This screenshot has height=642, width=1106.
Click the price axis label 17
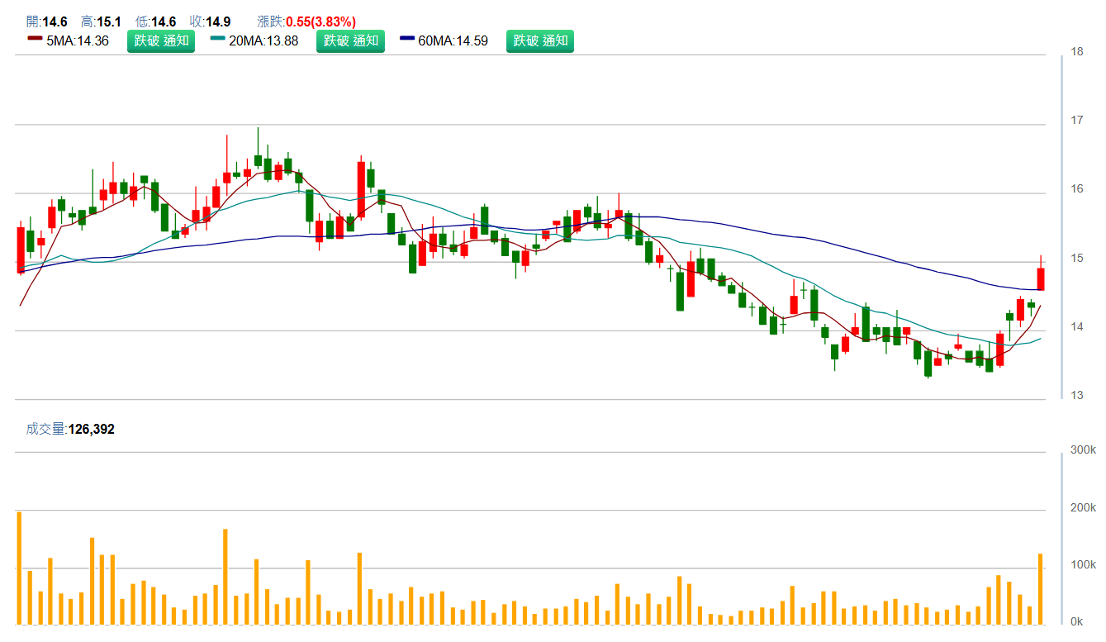pyautogui.click(x=1077, y=120)
